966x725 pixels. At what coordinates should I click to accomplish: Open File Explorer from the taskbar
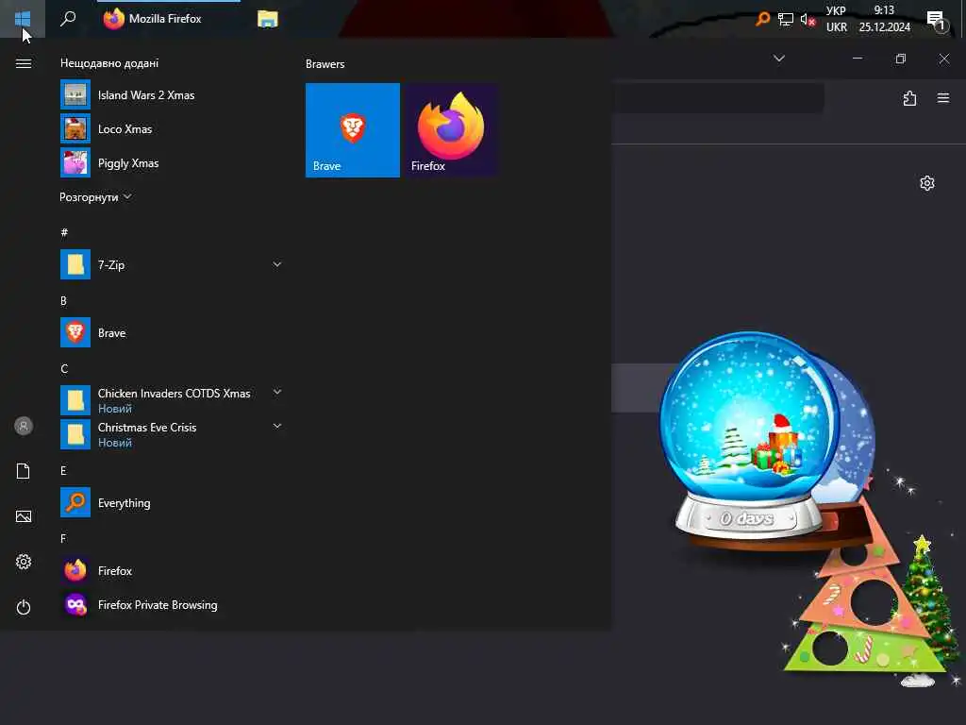tap(267, 19)
